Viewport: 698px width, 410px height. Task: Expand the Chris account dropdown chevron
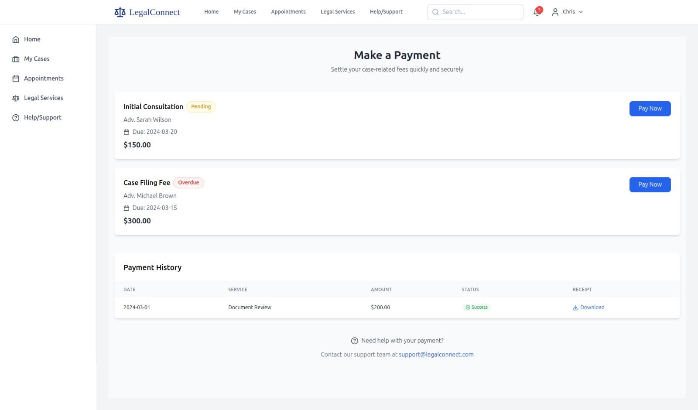(x=581, y=12)
